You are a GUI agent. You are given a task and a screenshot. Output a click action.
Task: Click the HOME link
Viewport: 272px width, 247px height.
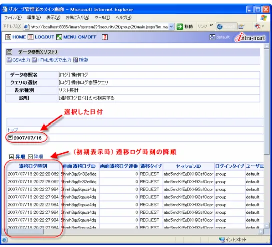click(19, 37)
